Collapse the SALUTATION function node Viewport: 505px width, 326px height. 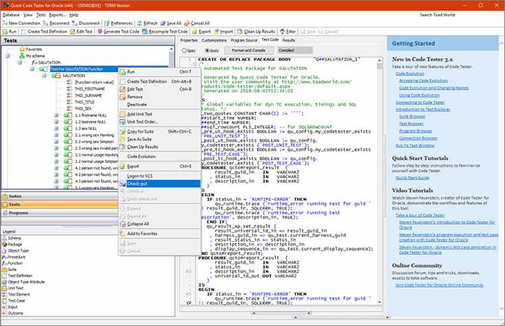20,62
